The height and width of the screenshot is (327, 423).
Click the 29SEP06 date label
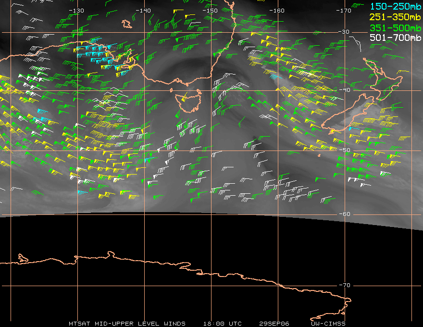coord(274,324)
